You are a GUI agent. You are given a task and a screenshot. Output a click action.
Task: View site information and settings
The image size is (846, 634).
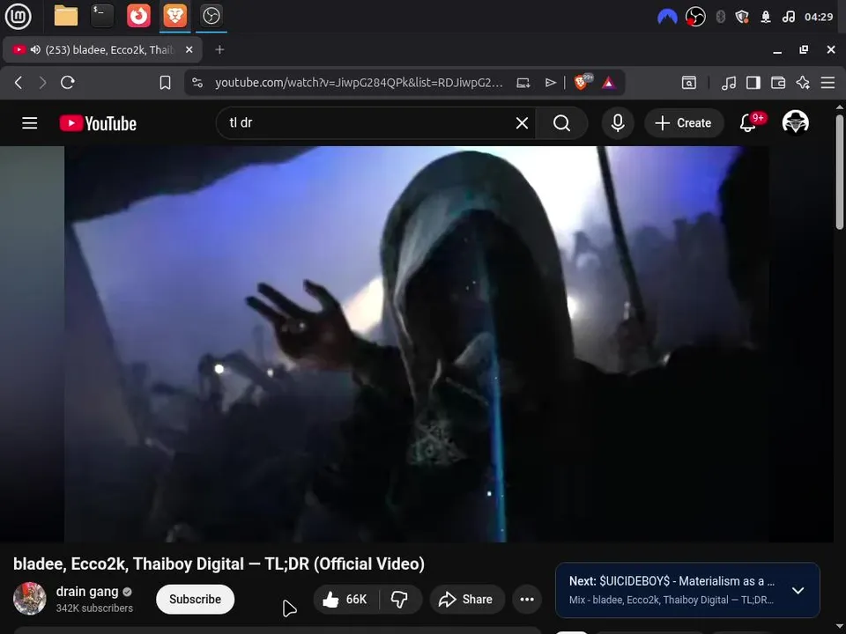197,83
